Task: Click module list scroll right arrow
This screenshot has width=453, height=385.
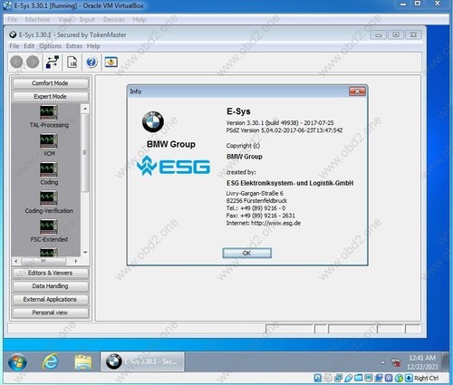Action: [75, 261]
